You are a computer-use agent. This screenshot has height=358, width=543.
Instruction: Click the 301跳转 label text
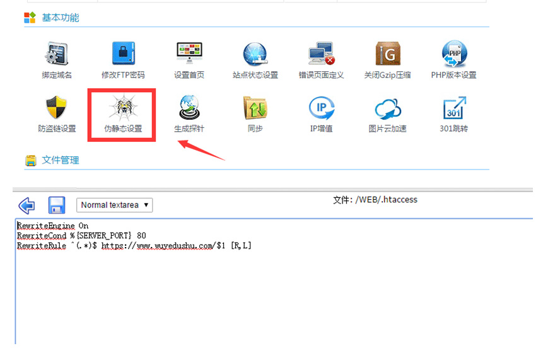(x=453, y=129)
